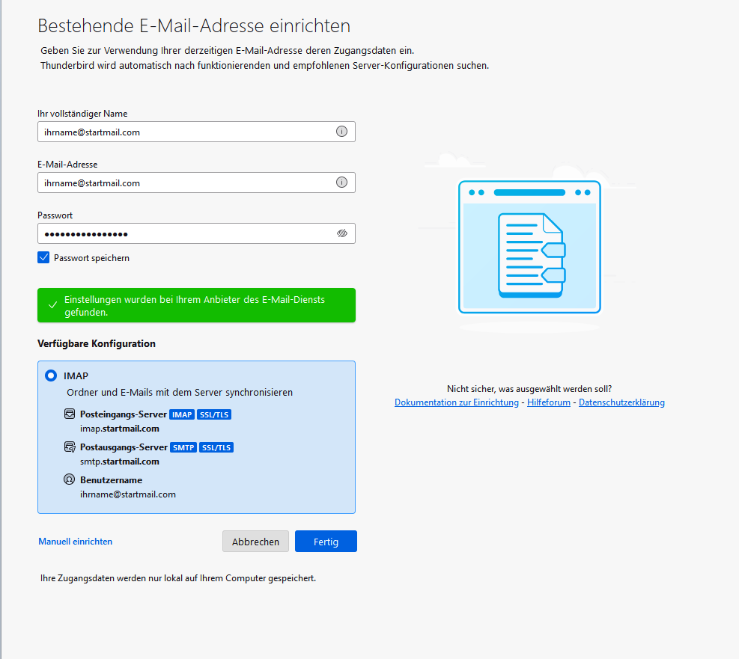
Task: Click the Postausgangs-Server label
Action: (124, 447)
